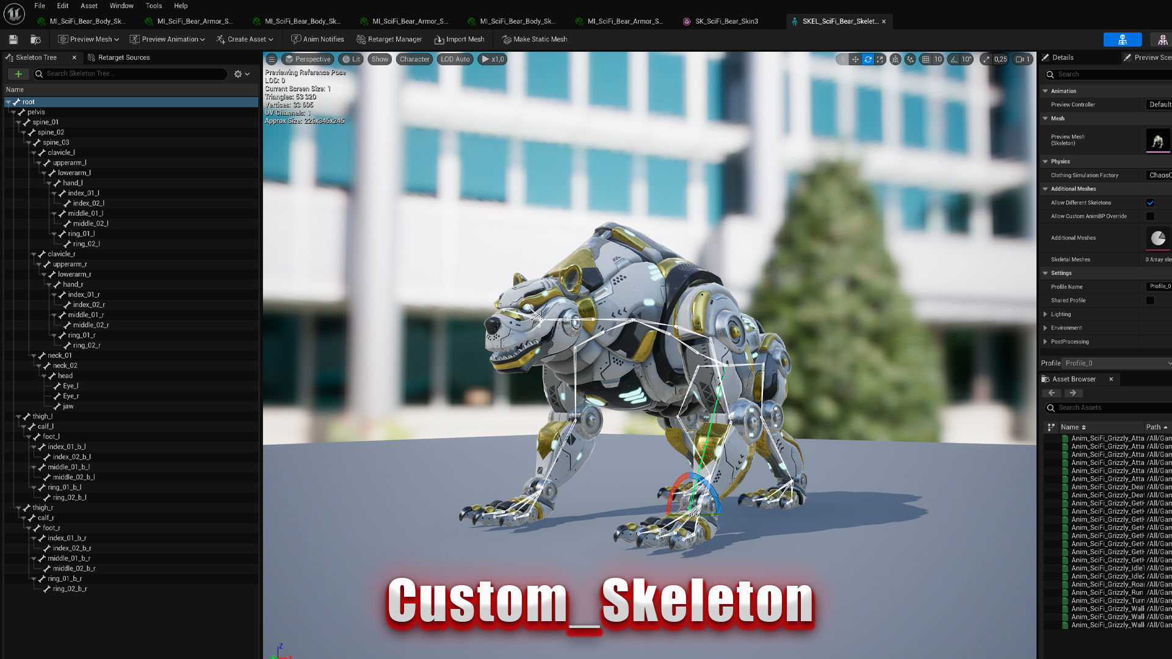This screenshot has height=659, width=1172.
Task: Open the Asset menu
Action: (89, 5)
